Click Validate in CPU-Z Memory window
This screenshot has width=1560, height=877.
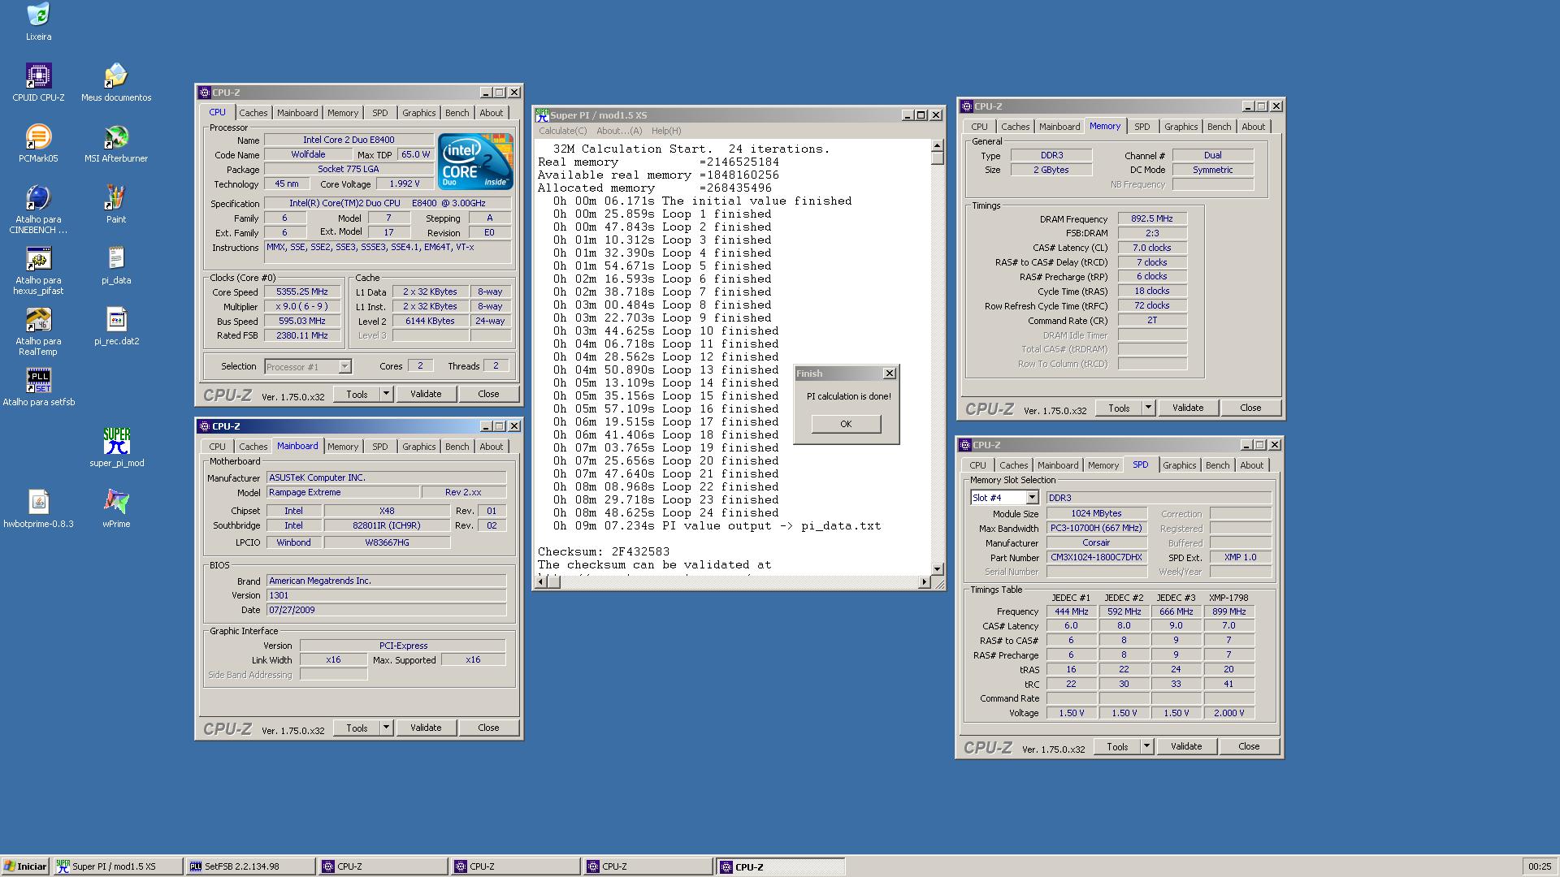[x=1188, y=408]
